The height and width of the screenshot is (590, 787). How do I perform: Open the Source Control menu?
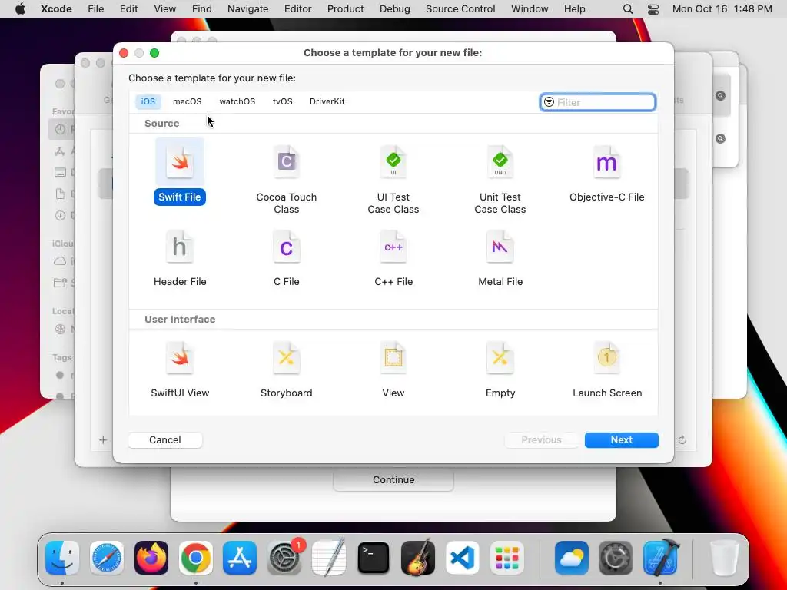460,9
